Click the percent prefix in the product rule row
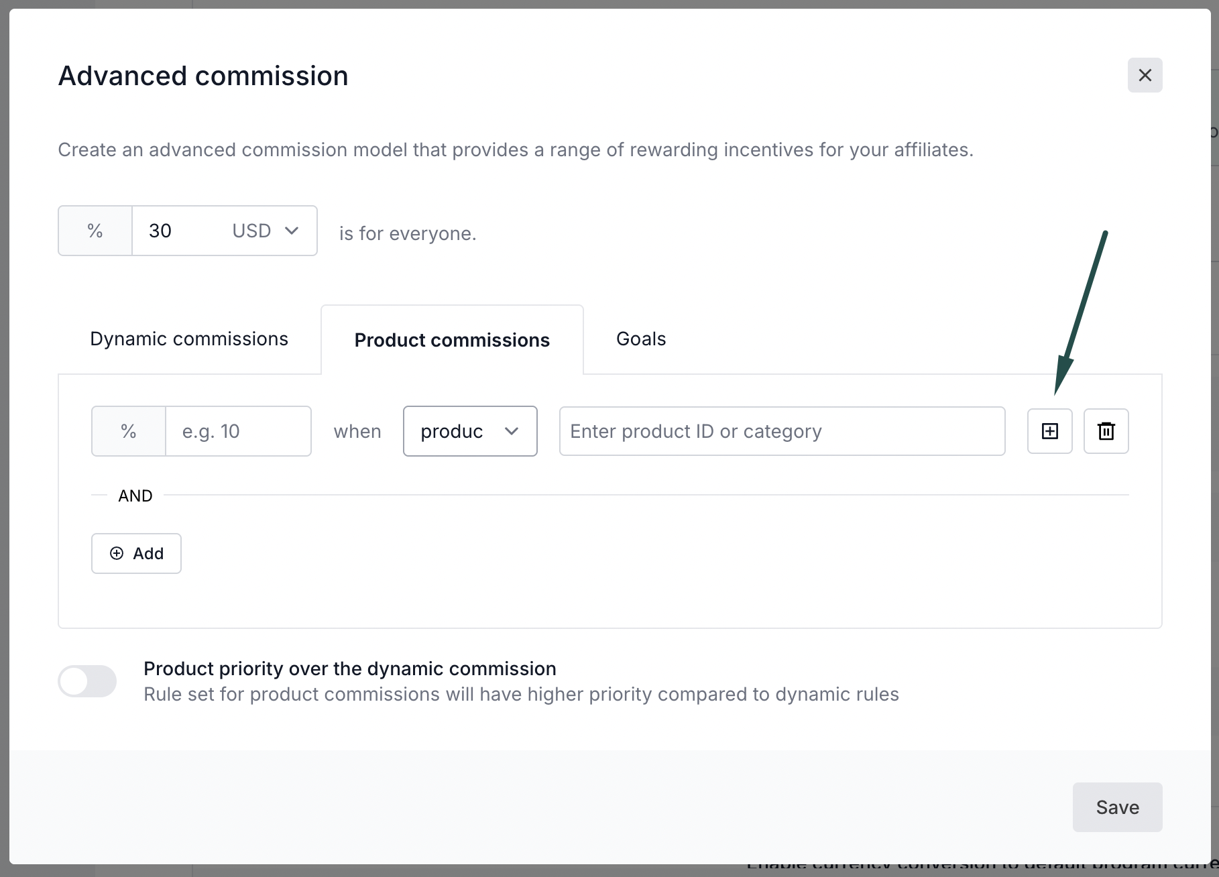 coord(129,431)
